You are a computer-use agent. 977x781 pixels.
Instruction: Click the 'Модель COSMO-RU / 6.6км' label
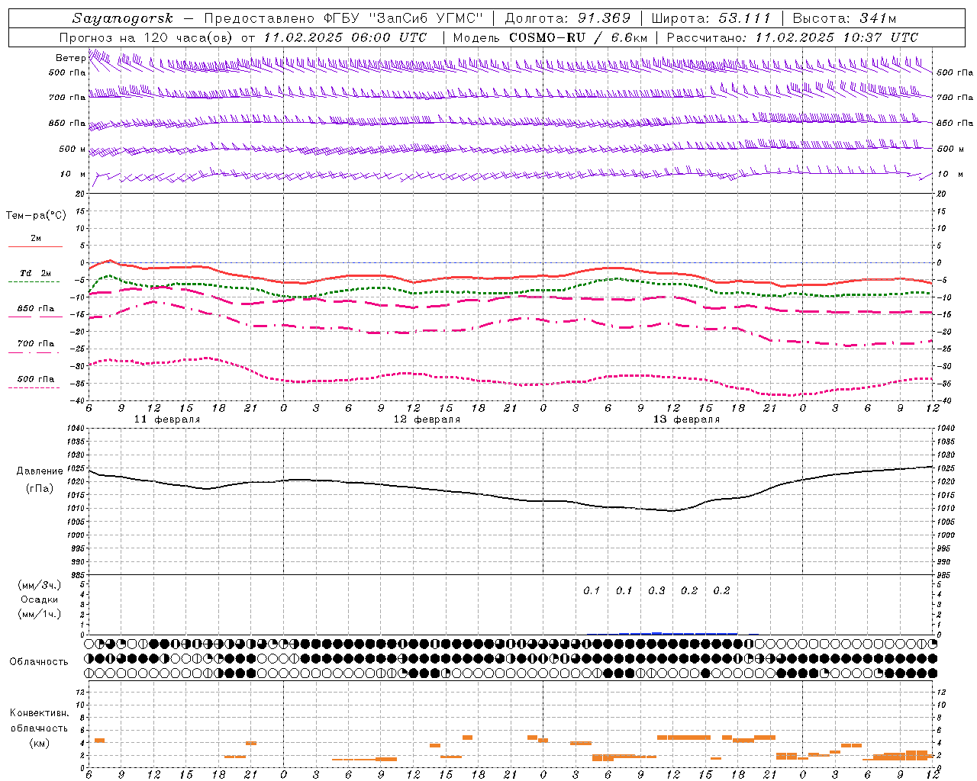tap(550, 37)
